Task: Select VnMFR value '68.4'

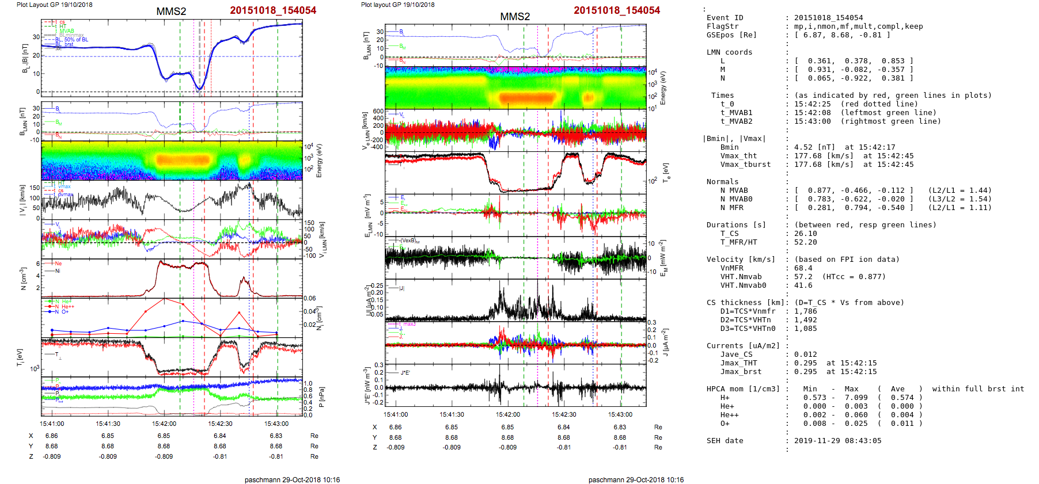Action: (803, 268)
